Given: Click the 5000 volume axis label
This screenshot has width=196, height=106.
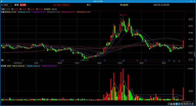Looking at the screenshot, I should pyautogui.click(x=191, y=91).
